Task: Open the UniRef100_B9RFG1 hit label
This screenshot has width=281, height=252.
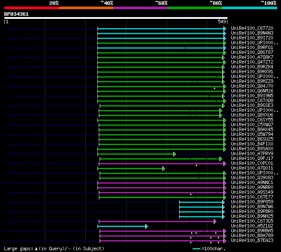Action: pyautogui.click(x=252, y=48)
